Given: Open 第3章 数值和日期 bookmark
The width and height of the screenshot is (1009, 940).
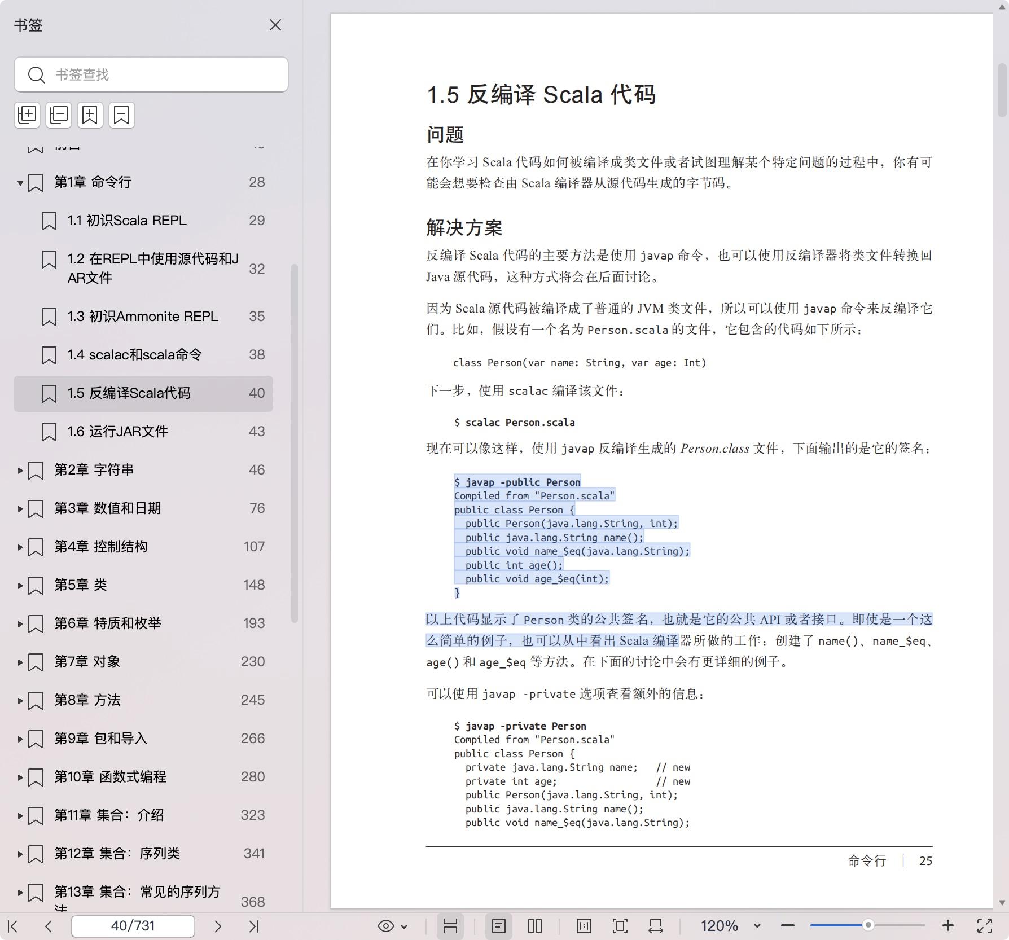Looking at the screenshot, I should [108, 508].
